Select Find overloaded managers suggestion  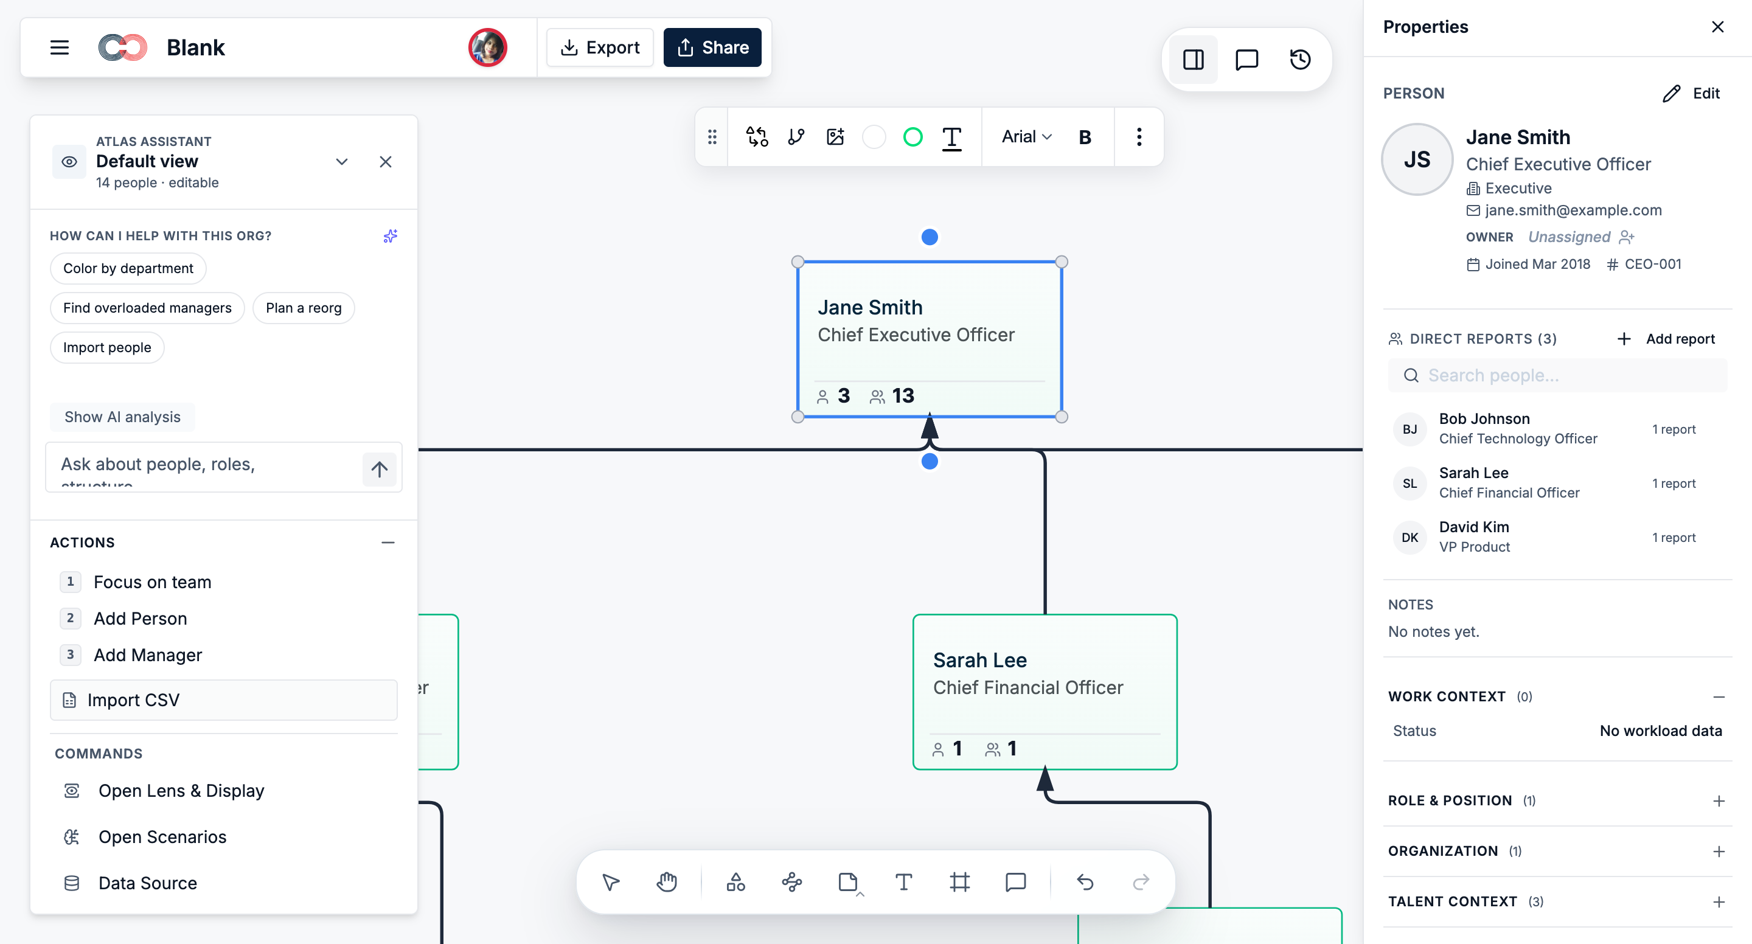point(147,308)
